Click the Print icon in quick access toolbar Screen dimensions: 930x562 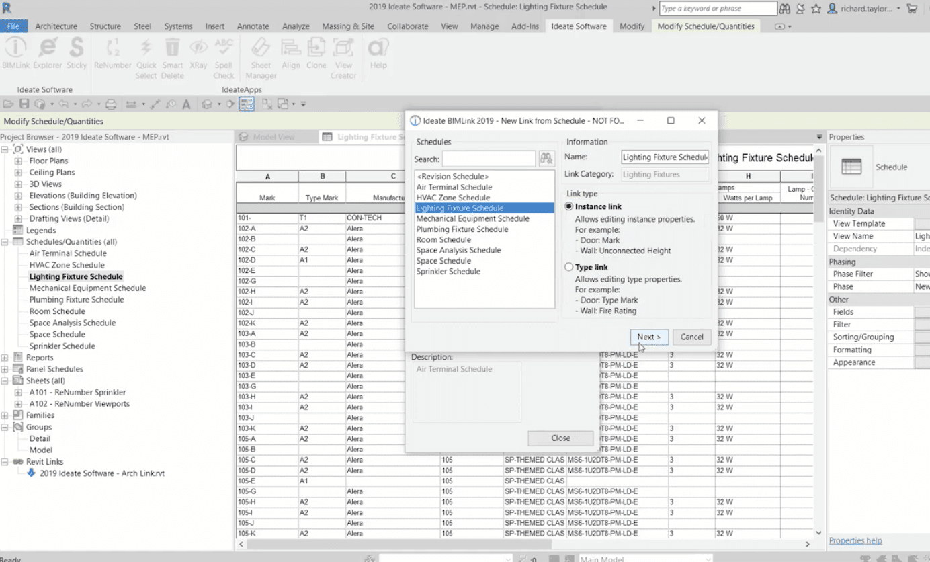112,104
